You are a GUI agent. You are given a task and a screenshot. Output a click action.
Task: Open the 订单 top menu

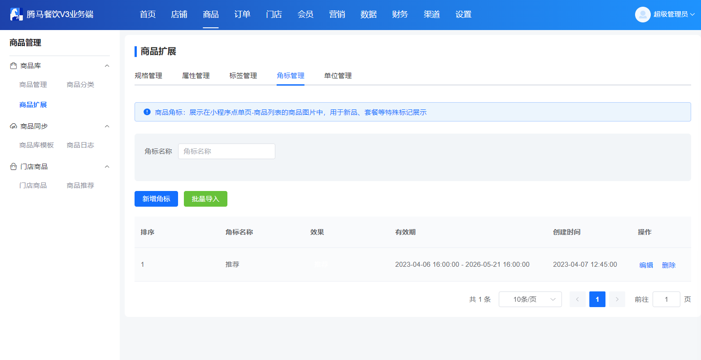(242, 14)
